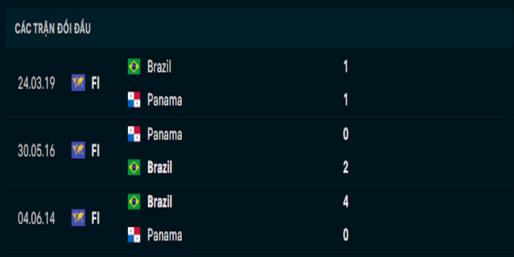Image resolution: width=514 pixels, height=257 pixels.
Task: Click Panama flag in 04.06.14 match
Action: pos(134,235)
